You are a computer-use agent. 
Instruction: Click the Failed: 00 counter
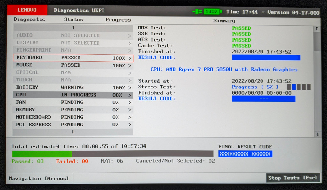pyautogui.click(x=72, y=161)
